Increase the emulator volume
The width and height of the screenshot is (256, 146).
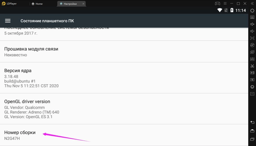pos(252,24)
